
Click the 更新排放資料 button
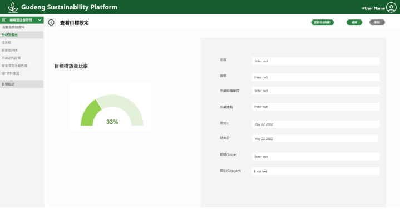(x=322, y=22)
